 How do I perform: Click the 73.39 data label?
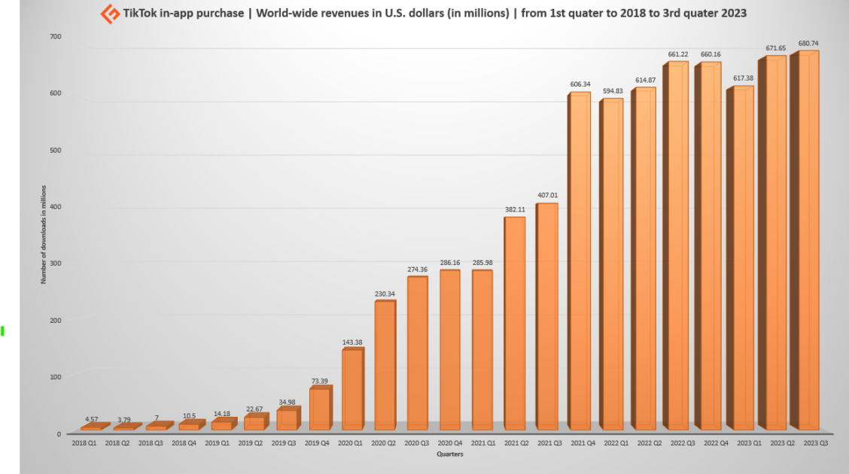coord(319,381)
